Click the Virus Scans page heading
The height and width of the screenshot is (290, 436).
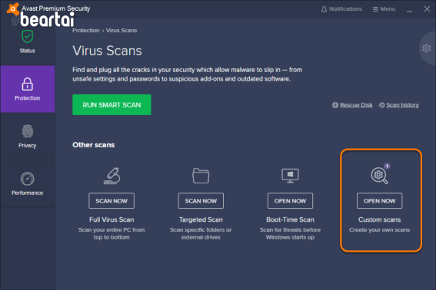107,51
